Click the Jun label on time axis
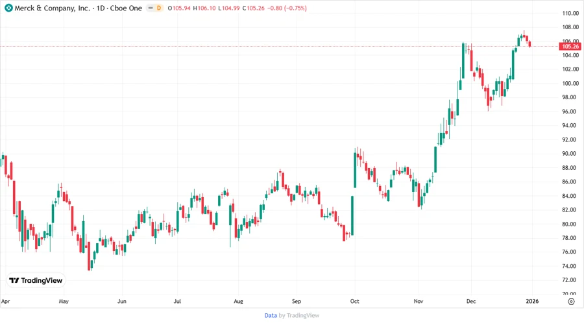The image size is (584, 323). [x=122, y=302]
